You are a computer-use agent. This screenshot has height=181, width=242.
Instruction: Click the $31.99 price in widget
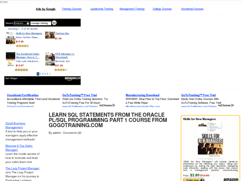point(59,65)
